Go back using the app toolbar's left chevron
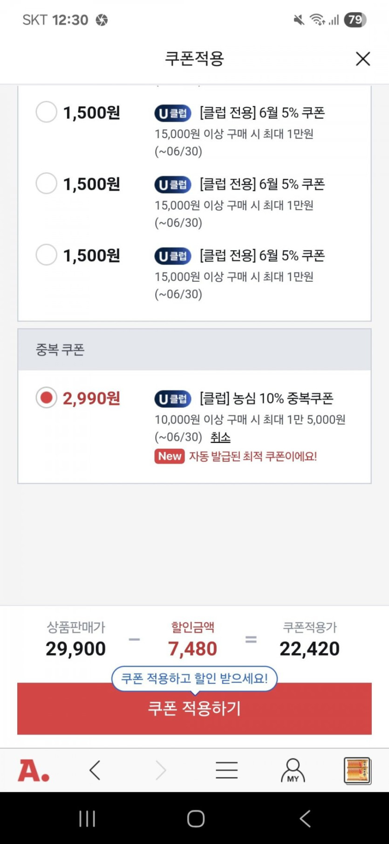Screen dimensions: 389x844 tap(95, 770)
